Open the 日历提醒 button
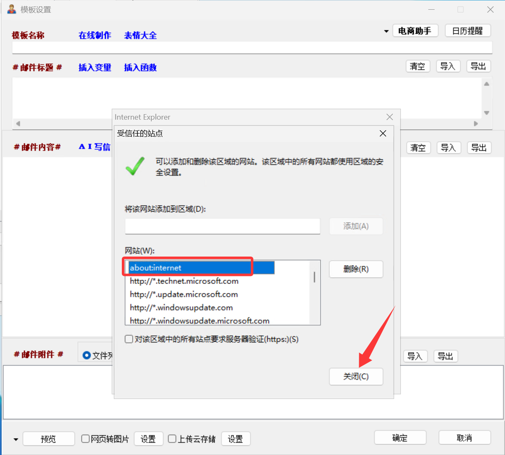Screen dimensions: 505x455 (x=467, y=31)
